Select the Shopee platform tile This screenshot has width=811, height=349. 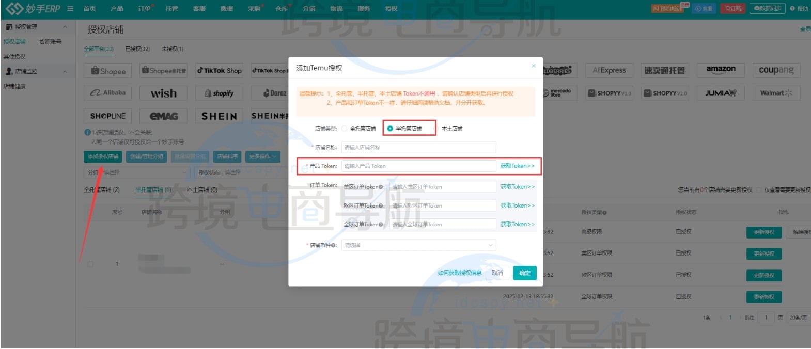(x=108, y=71)
